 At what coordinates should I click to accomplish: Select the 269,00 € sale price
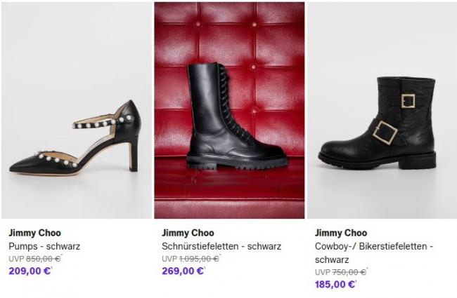point(183,271)
